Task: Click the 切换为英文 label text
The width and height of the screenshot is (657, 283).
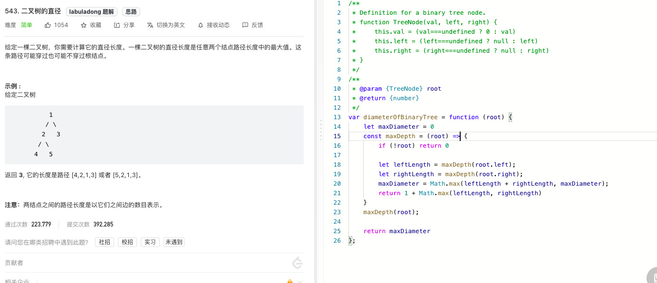Action: pos(171,25)
